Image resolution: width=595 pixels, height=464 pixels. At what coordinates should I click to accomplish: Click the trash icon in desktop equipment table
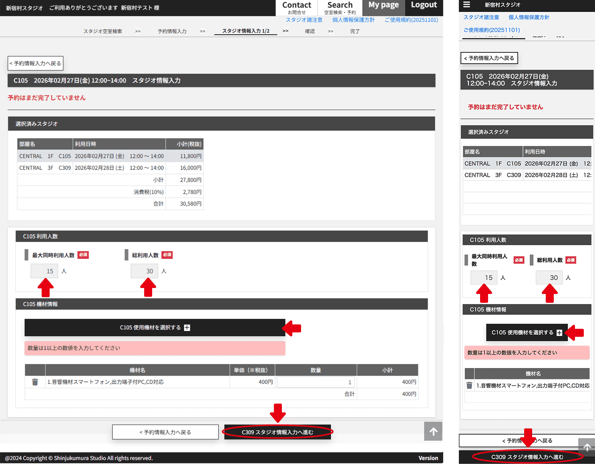click(x=35, y=382)
